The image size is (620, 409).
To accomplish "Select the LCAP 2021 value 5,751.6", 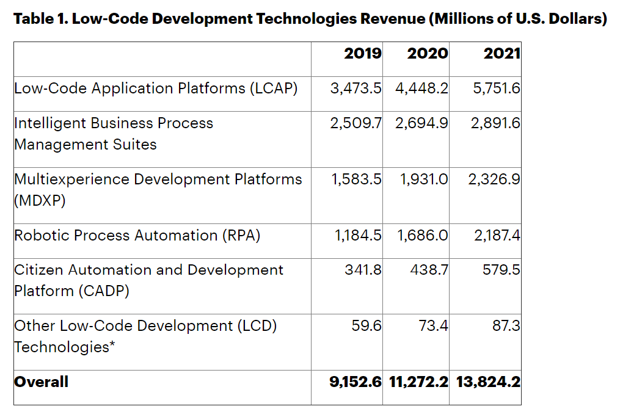I will point(497,89).
